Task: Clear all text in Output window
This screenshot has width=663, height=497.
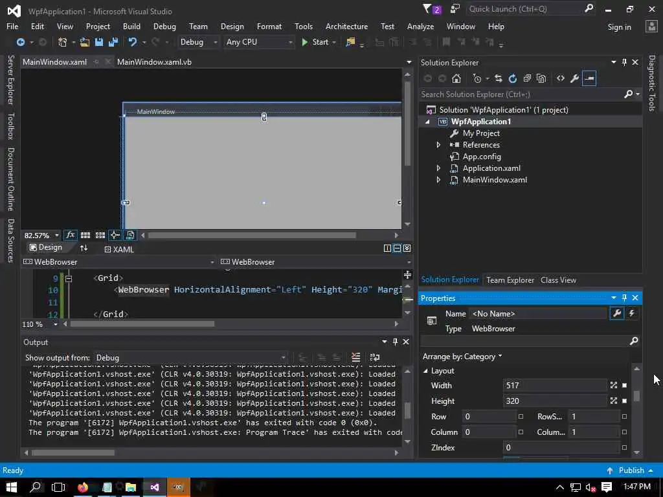Action: coord(356,357)
